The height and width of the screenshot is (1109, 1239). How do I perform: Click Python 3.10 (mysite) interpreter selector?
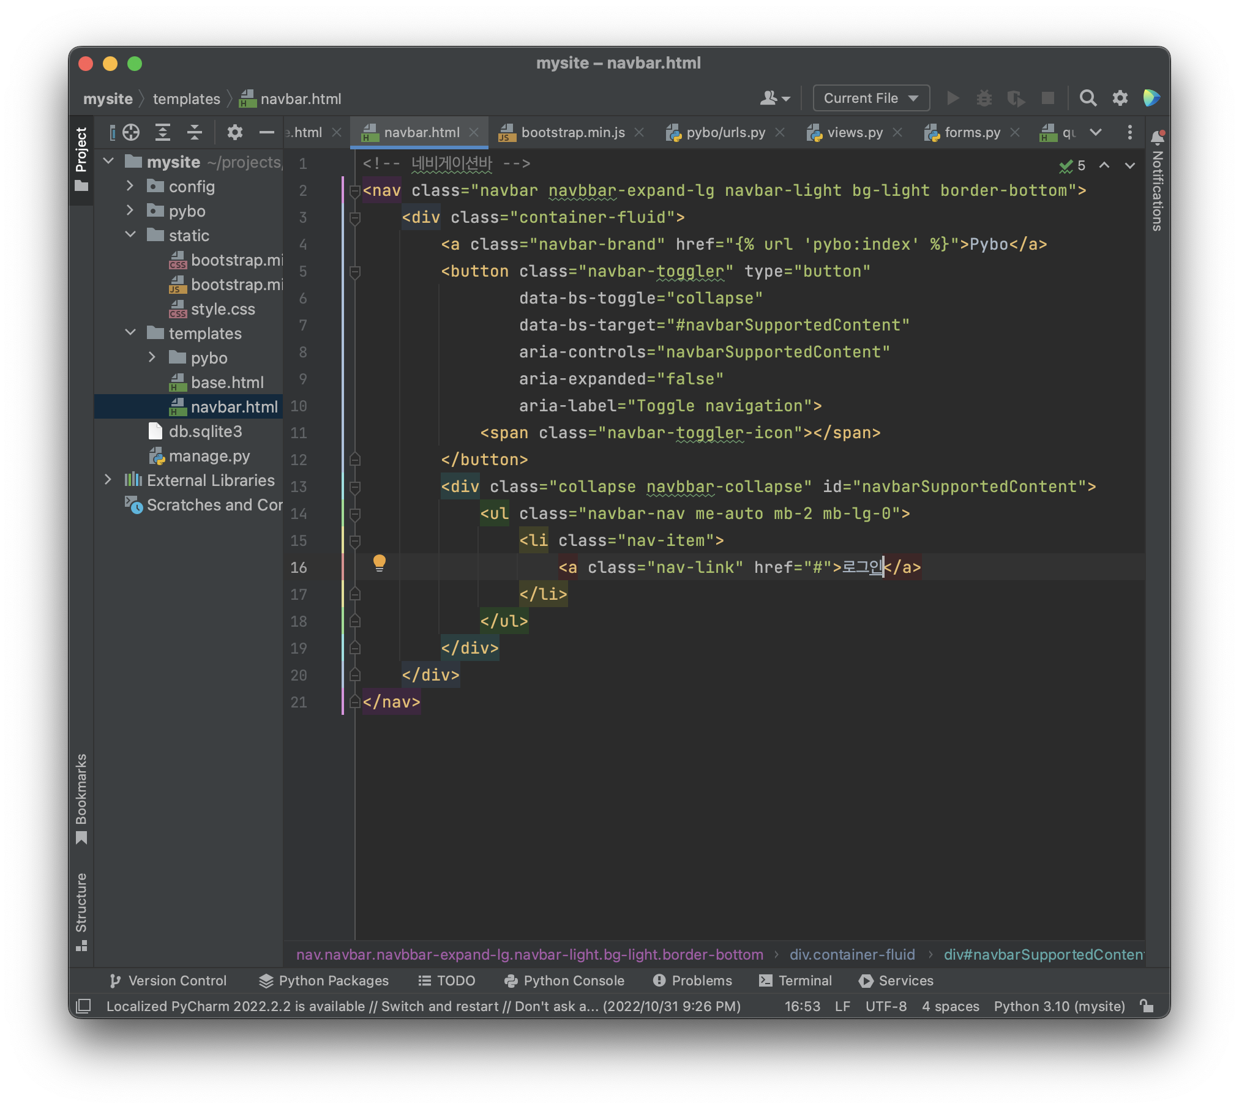click(x=1059, y=1006)
